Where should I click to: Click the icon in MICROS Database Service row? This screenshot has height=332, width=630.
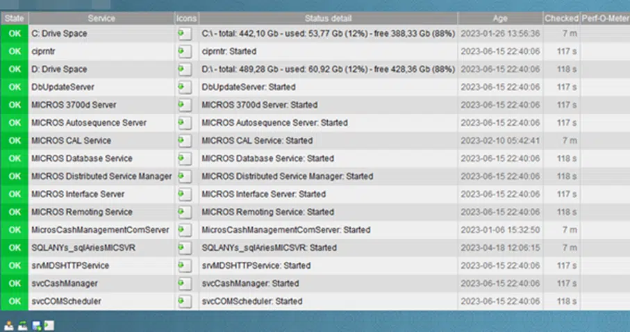[184, 158]
